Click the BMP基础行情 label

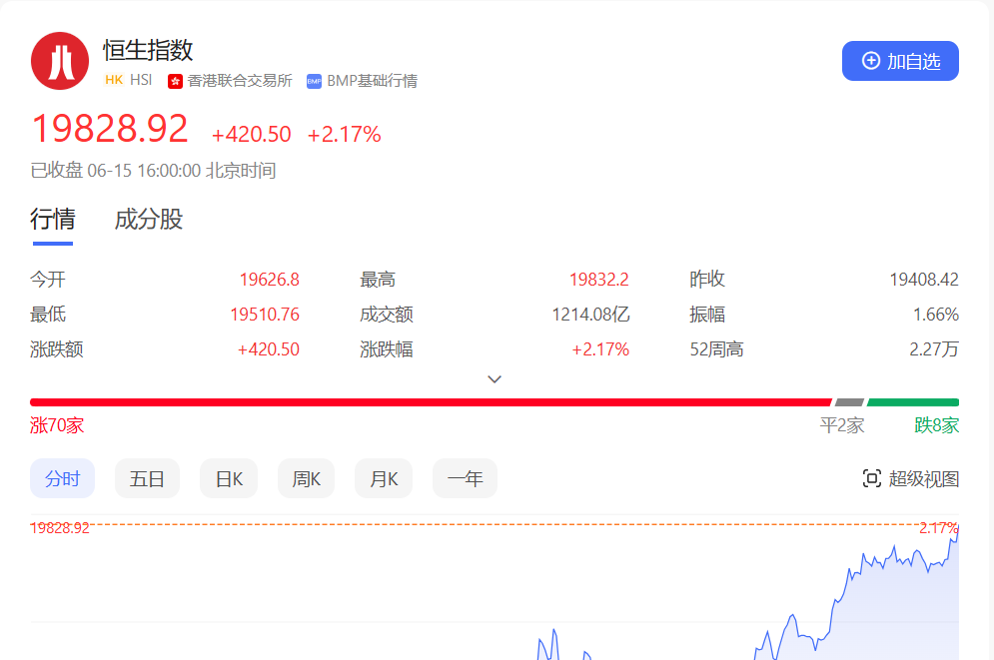[372, 81]
